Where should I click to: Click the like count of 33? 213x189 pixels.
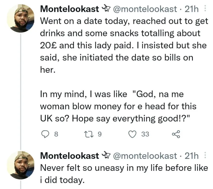[x=145, y=134]
